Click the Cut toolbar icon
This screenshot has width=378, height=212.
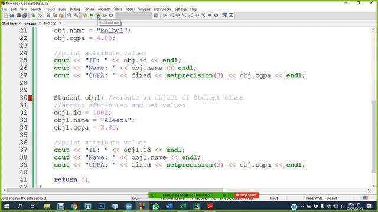tap(48, 15)
